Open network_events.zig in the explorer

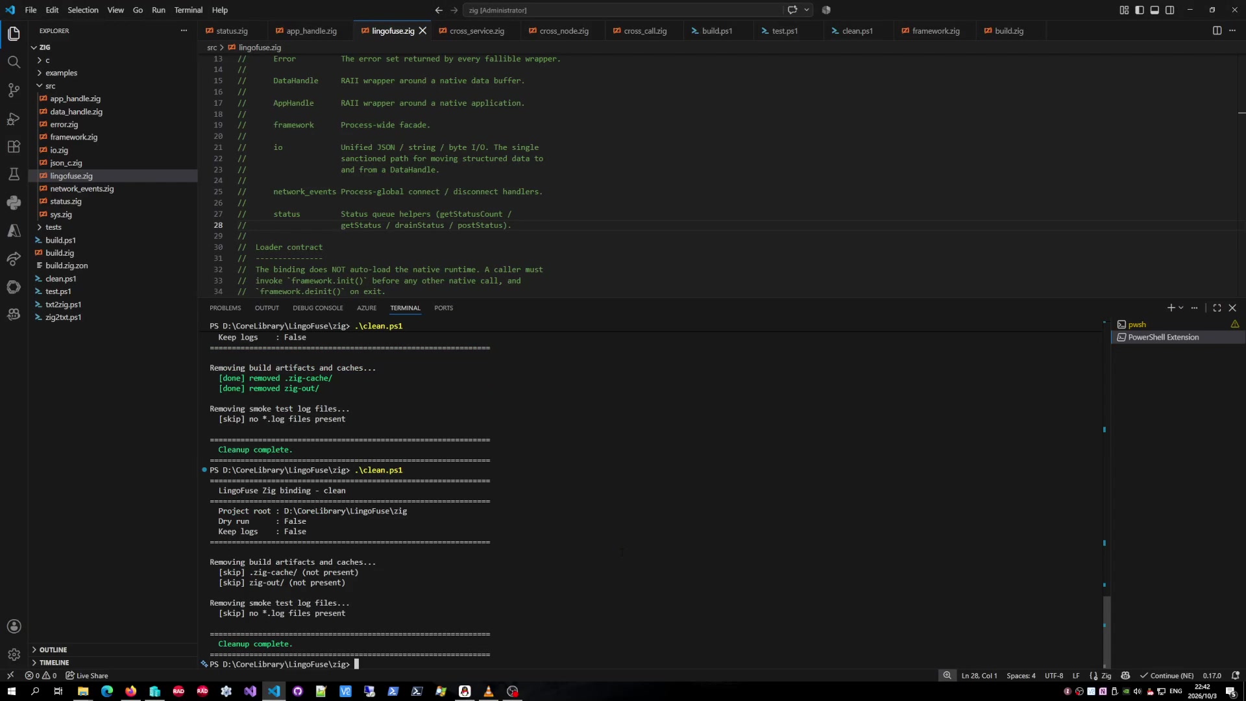(113, 189)
